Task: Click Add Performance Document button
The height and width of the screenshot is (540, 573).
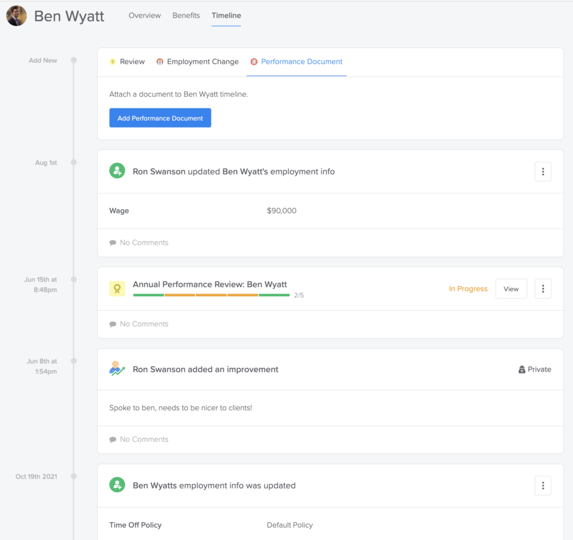Action: (x=160, y=118)
